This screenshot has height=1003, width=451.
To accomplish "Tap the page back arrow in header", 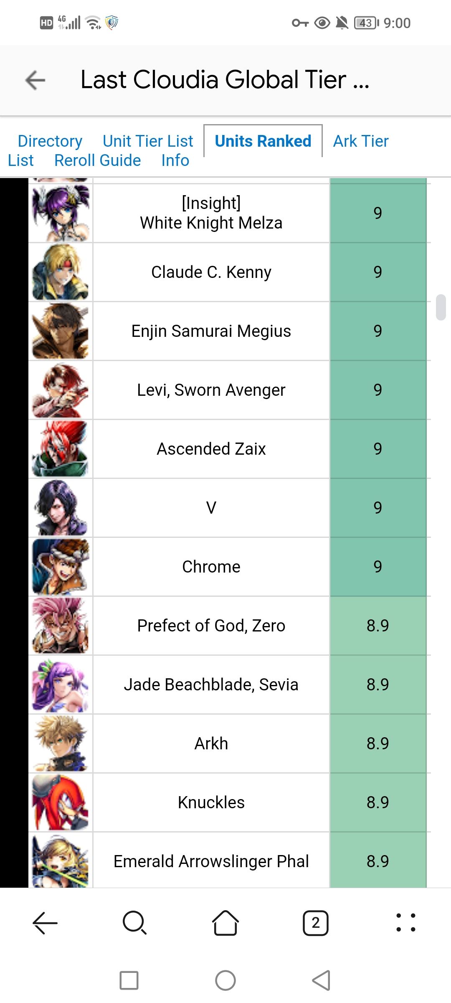I will point(35,80).
